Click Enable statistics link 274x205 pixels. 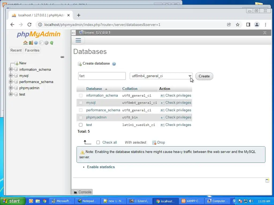[x=101, y=167]
